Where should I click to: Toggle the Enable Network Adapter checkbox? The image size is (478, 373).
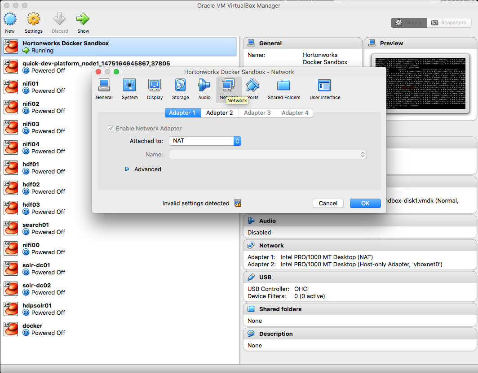pos(111,128)
